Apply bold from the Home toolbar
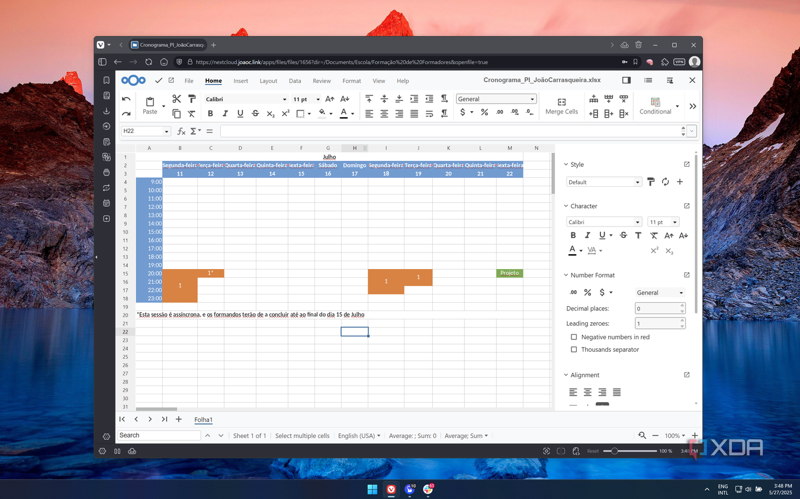Screen dimensions: 800x499 point(210,114)
